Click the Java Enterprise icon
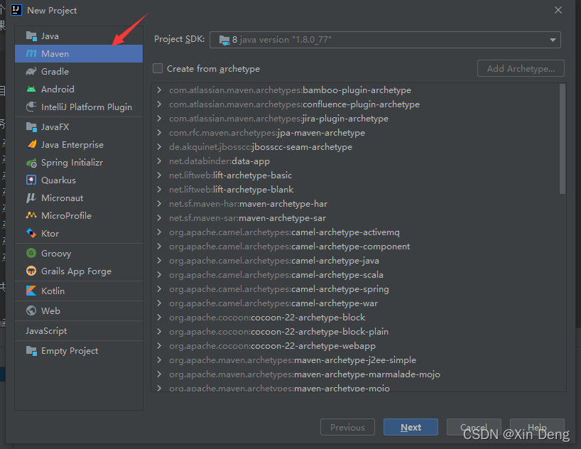The height and width of the screenshot is (449, 581). (31, 144)
